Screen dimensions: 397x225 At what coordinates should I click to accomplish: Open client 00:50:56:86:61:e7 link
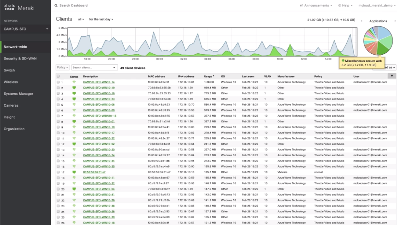tap(94, 172)
